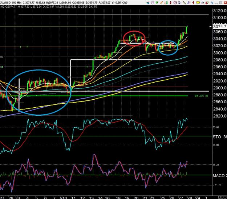This screenshot has height=199, width=227.
Task: Click the small boxes at bottom-right corner
Action: [222, 197]
